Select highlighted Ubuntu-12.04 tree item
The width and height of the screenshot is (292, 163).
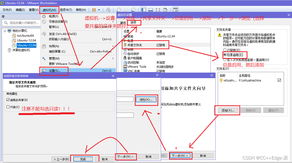[27, 45]
